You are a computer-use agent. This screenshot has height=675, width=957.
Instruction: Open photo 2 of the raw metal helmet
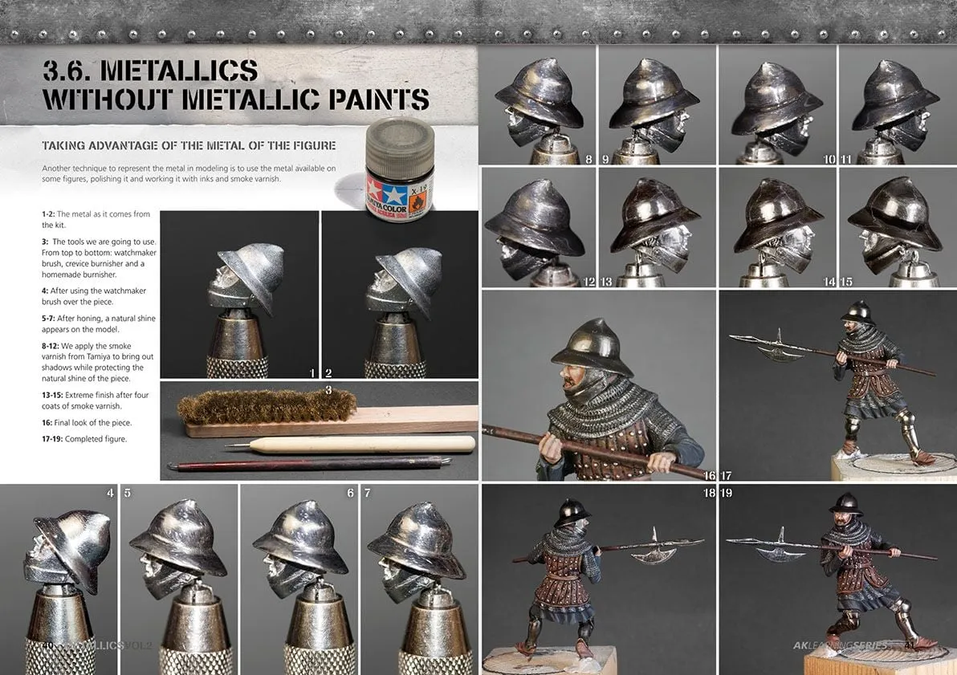pos(399,294)
